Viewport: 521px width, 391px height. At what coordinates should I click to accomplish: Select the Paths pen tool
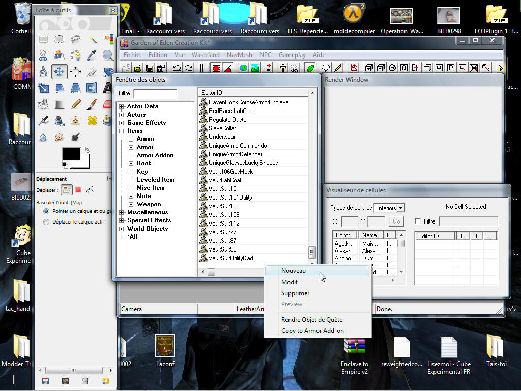[x=76, y=55]
